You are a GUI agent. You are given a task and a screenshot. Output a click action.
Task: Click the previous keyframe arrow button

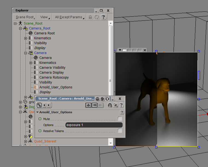coord(45,105)
